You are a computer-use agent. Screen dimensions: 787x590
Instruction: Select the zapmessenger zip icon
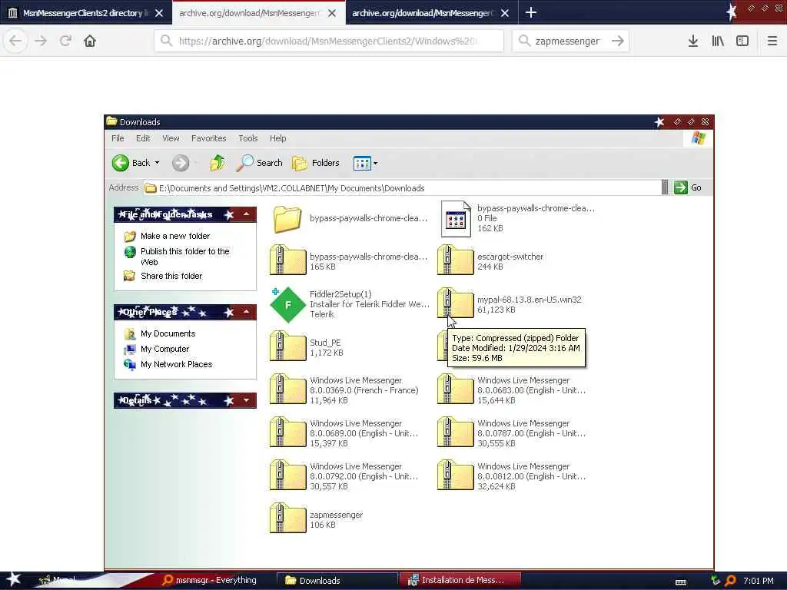(x=287, y=519)
